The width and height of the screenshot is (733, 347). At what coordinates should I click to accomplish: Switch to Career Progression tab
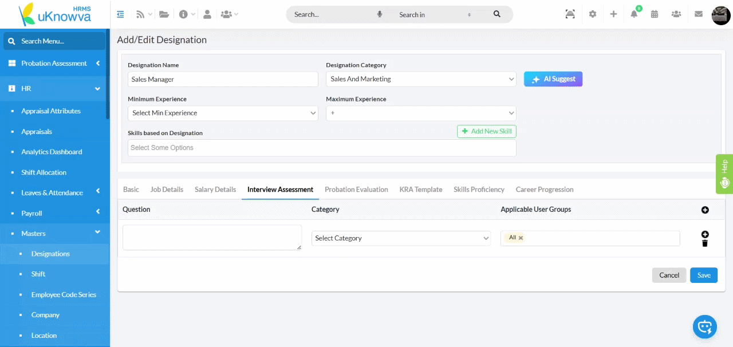click(545, 190)
